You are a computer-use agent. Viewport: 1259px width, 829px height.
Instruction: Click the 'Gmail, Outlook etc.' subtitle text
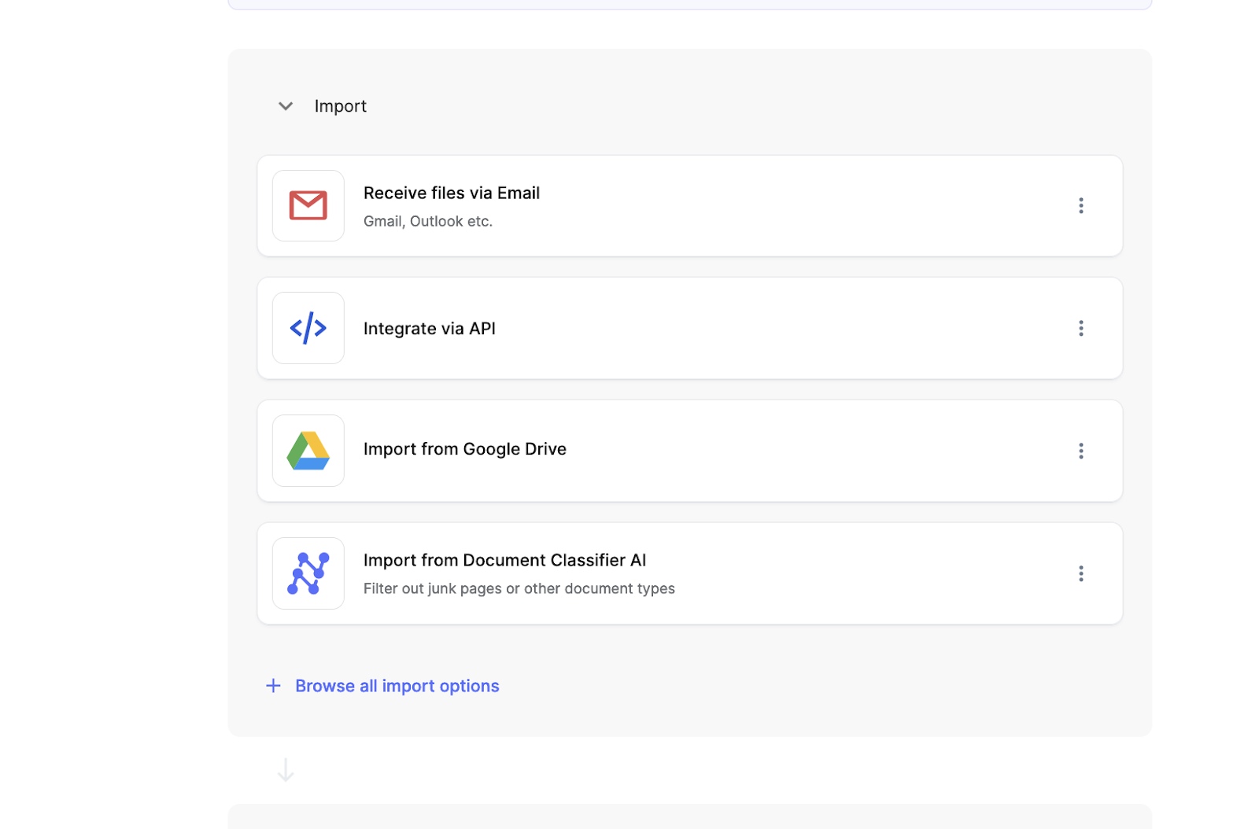click(x=427, y=222)
